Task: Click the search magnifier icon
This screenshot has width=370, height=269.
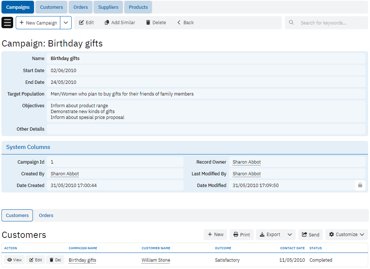Action: click(x=291, y=23)
